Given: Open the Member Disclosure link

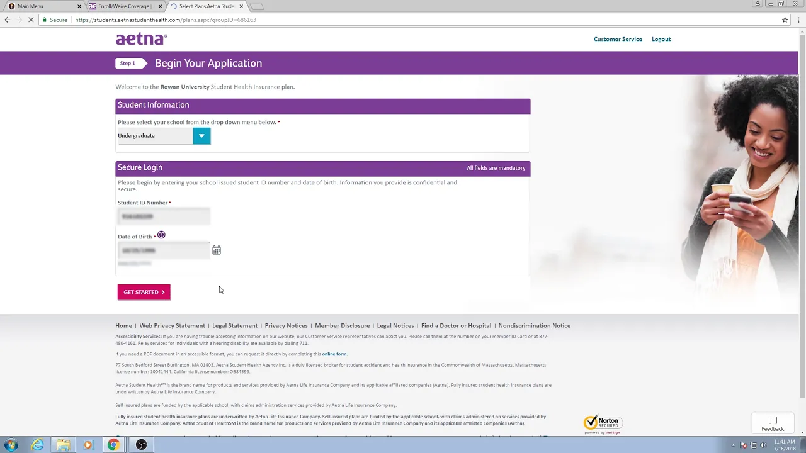Looking at the screenshot, I should point(342,325).
